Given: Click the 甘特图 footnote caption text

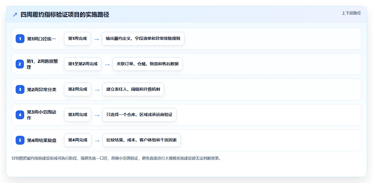Looking at the screenshot, I should [x=116, y=158].
